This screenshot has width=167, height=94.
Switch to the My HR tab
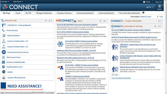(x=28, y=13)
